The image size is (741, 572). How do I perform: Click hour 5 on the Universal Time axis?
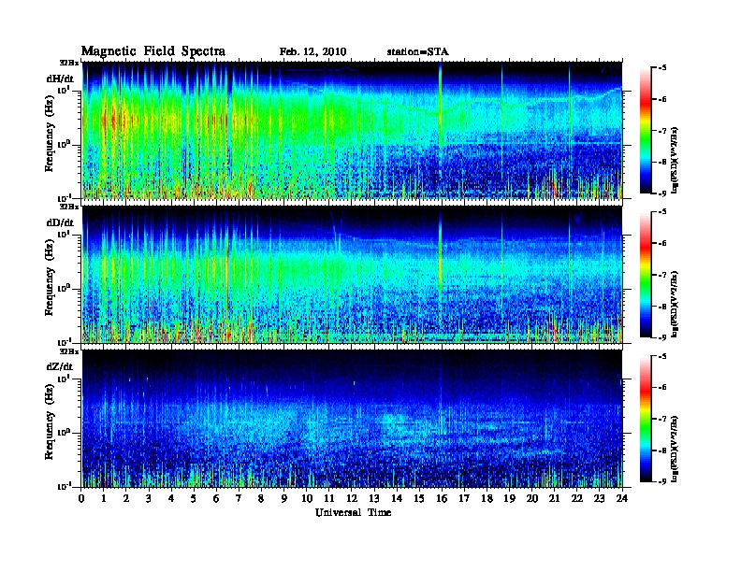194,499
